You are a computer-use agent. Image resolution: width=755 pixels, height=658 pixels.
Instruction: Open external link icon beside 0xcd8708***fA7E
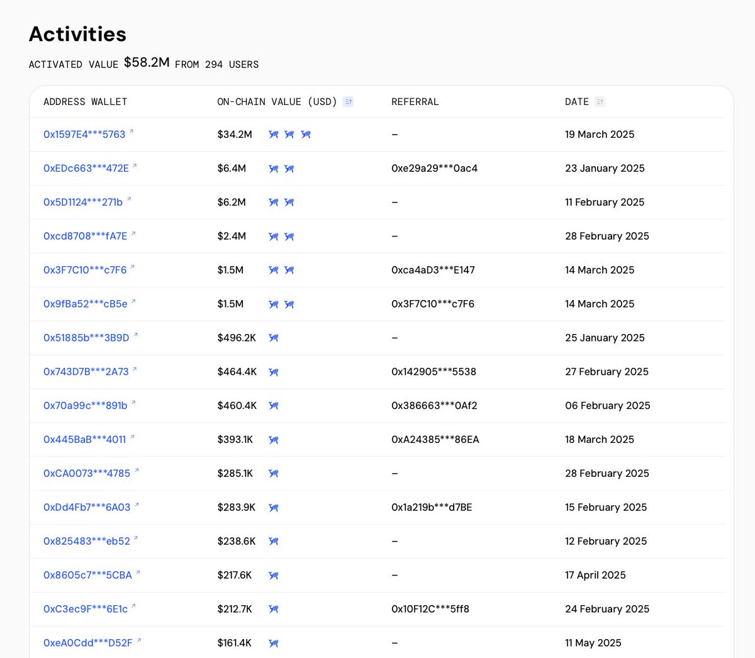click(x=133, y=234)
